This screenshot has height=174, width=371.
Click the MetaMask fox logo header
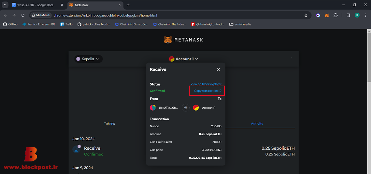184,40
